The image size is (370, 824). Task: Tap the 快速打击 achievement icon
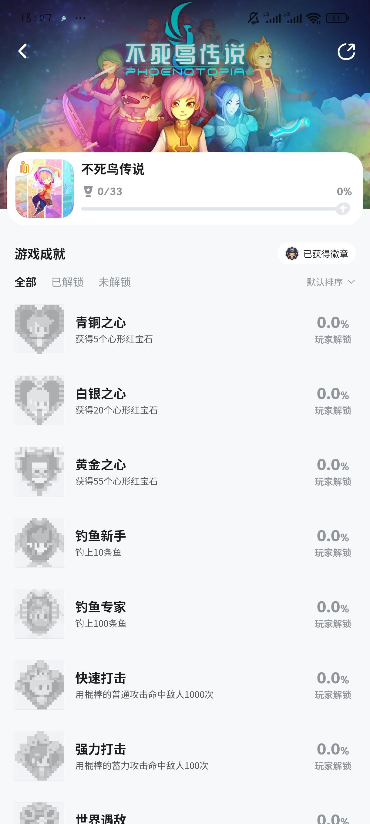click(39, 685)
